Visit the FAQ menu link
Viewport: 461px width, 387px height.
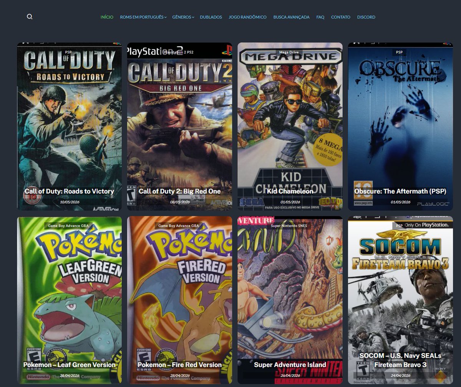coord(320,17)
